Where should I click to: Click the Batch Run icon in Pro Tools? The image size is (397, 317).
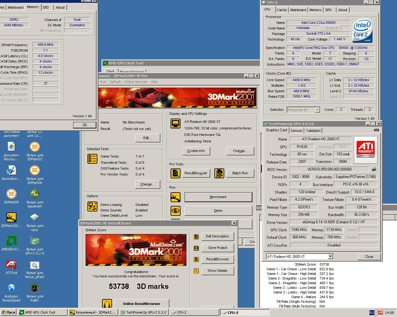pyautogui.click(x=219, y=173)
